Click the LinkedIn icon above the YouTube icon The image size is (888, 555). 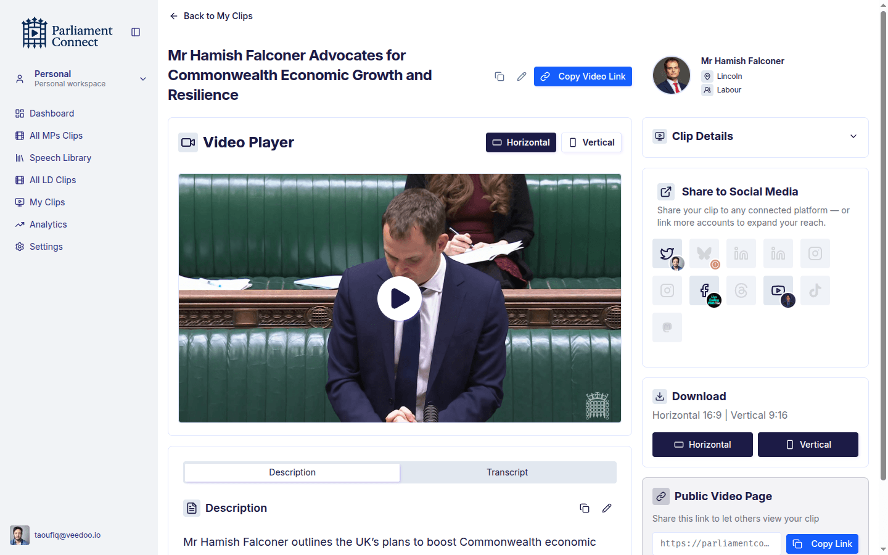point(778,253)
